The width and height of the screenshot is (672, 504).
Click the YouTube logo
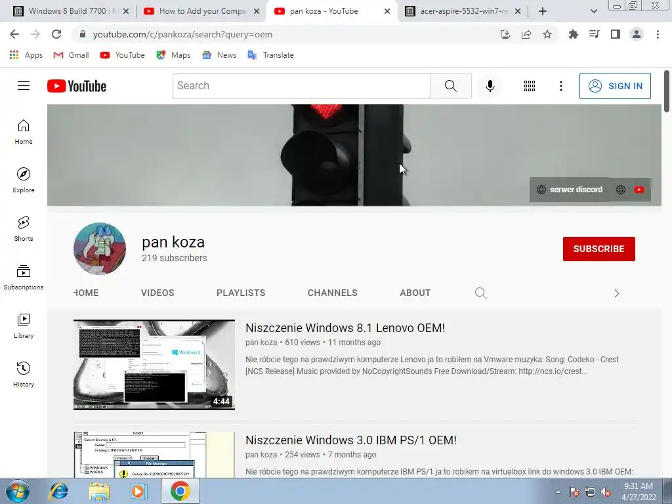pos(77,86)
